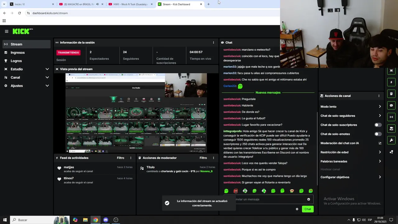
Task: Expand the Estudio sidebar menu
Action: (26, 69)
